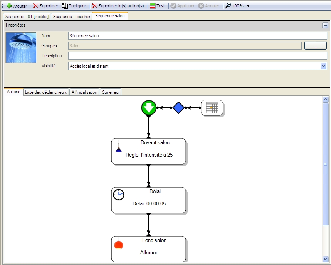Open the Liste des déclencheurs tab
The width and height of the screenshot is (331, 265).
(x=46, y=92)
